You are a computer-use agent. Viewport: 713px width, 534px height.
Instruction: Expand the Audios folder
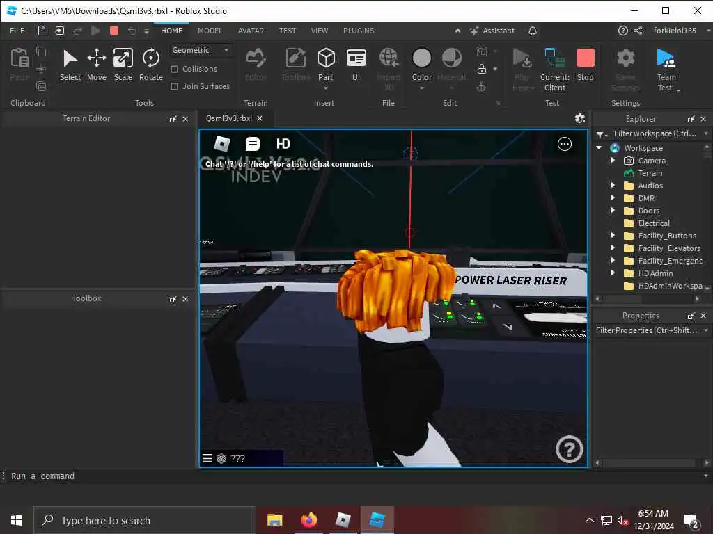click(613, 185)
